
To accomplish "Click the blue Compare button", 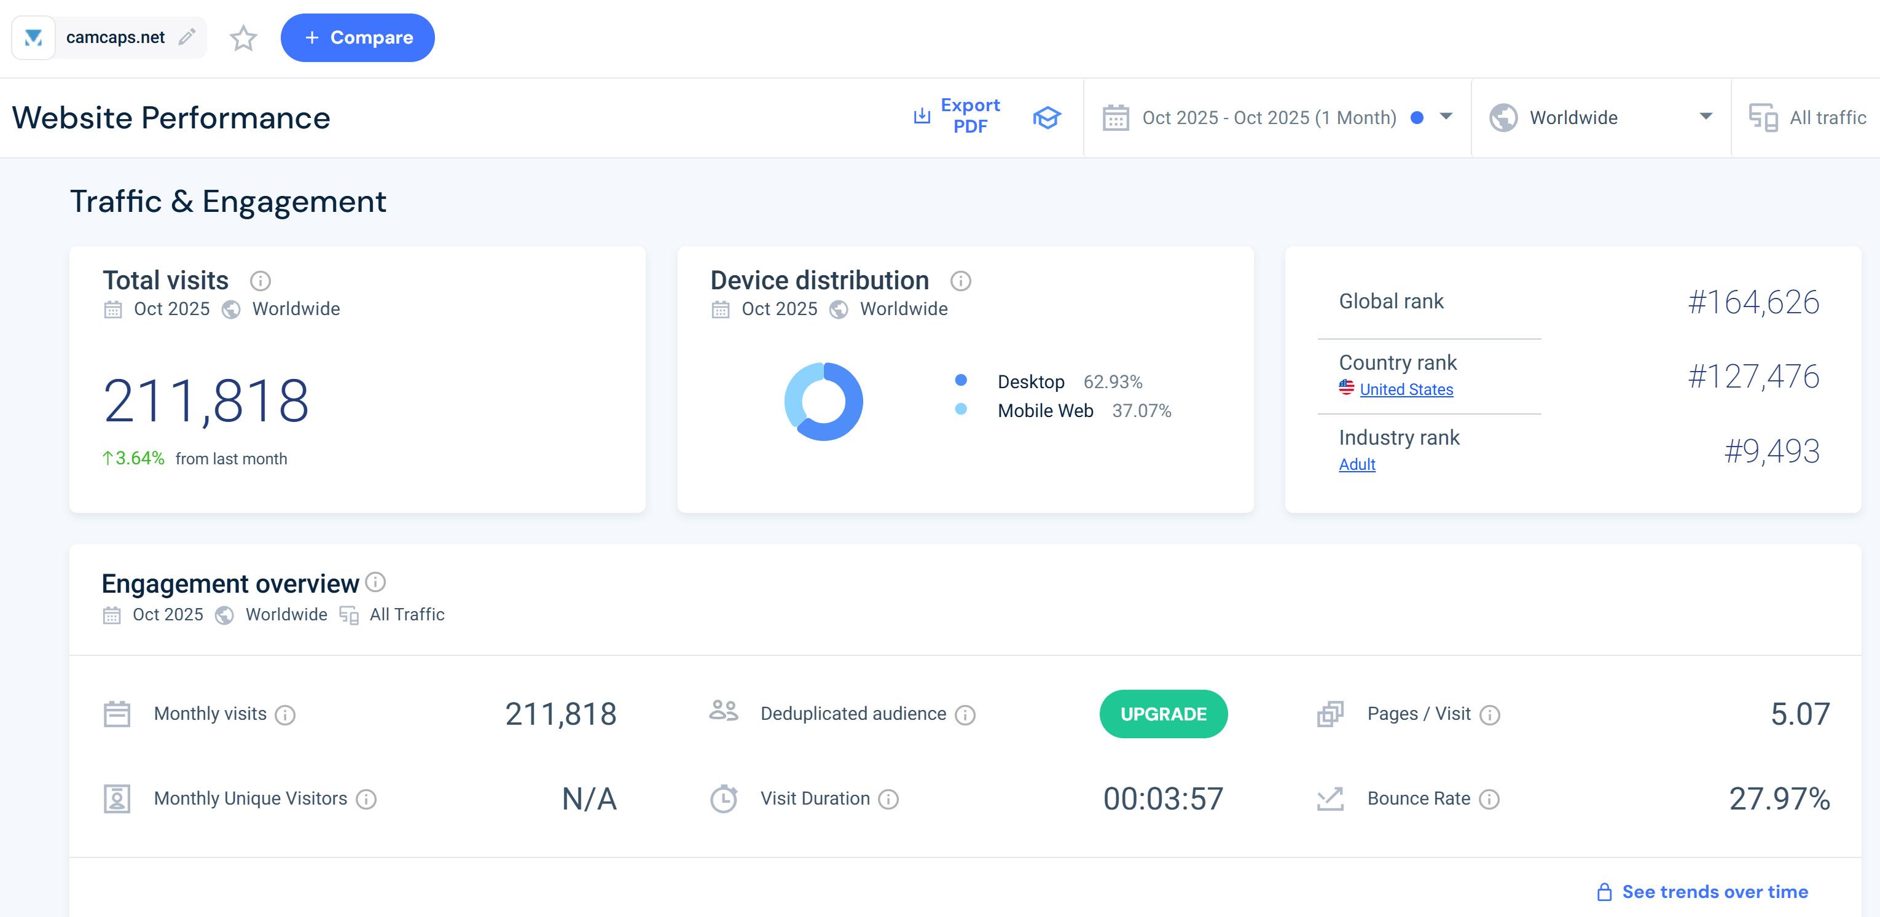I will [x=358, y=38].
